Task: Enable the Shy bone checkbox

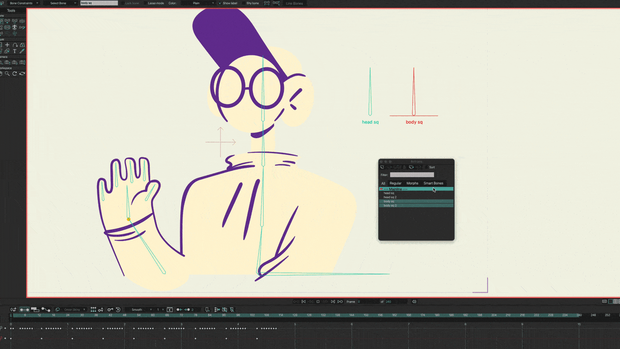Action: (244, 3)
